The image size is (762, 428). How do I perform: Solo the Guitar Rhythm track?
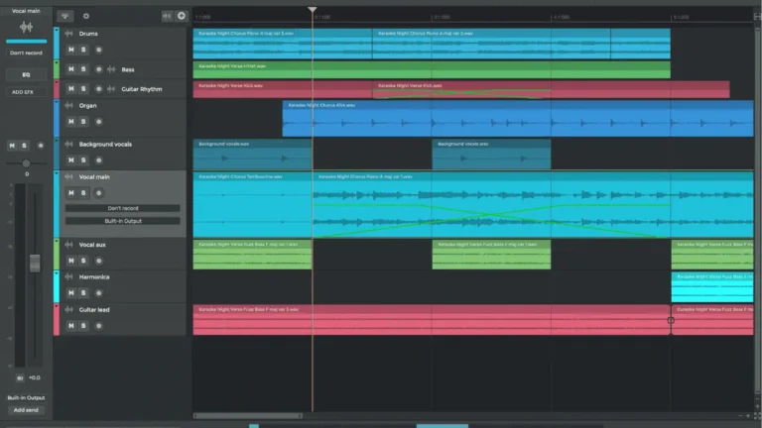pos(83,89)
